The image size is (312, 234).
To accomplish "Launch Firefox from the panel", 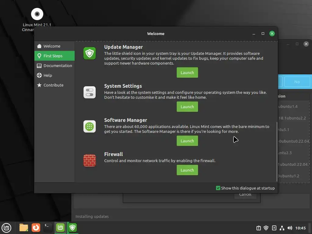I will tap(36, 228).
